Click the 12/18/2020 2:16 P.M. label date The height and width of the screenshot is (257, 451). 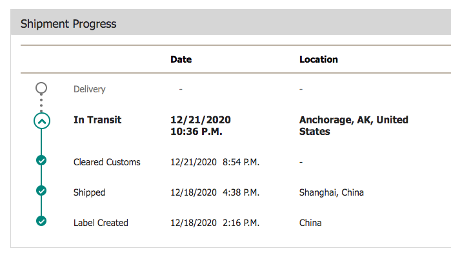215,223
